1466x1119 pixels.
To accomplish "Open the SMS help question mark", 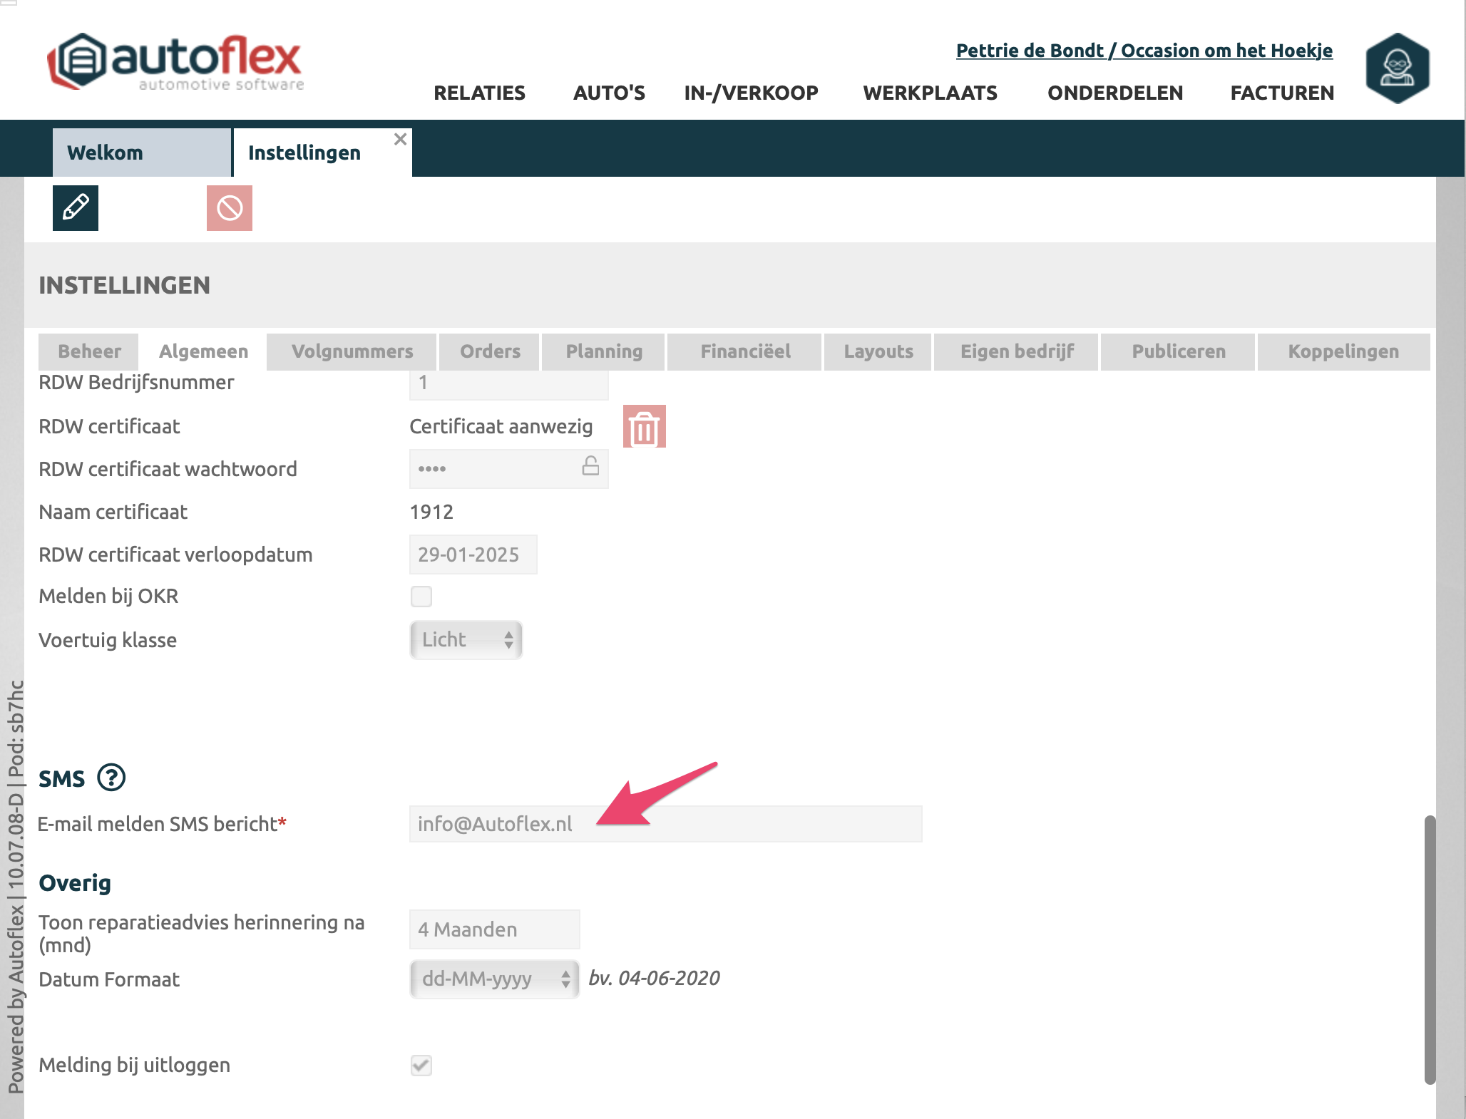I will 111,778.
